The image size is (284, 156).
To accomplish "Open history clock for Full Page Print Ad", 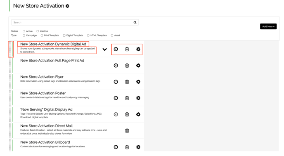I will (116, 65).
